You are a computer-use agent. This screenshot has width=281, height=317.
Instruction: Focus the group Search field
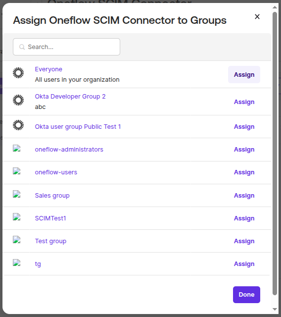point(66,47)
